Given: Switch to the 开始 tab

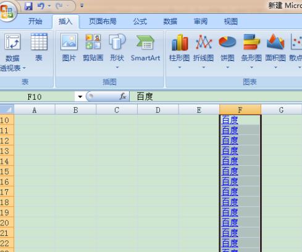Looking at the screenshot, I should click(x=35, y=22).
